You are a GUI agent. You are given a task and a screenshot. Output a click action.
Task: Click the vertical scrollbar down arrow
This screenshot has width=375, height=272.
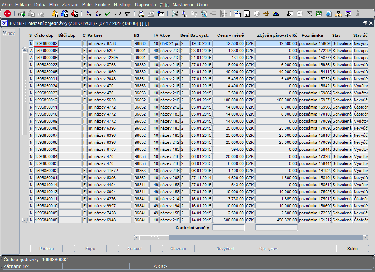point(25,220)
